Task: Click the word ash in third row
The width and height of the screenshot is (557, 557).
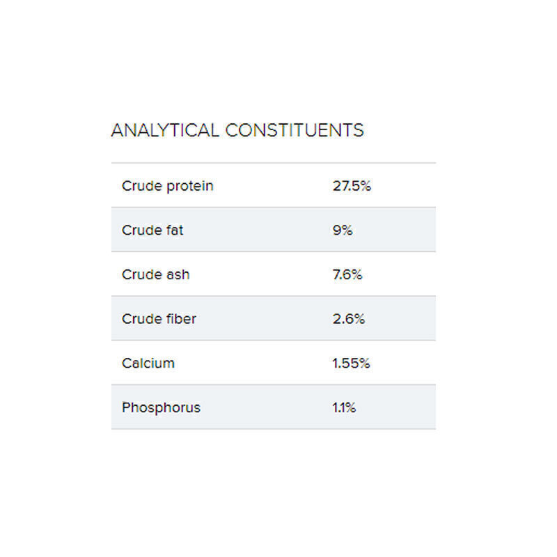Action: pyautogui.click(x=178, y=274)
